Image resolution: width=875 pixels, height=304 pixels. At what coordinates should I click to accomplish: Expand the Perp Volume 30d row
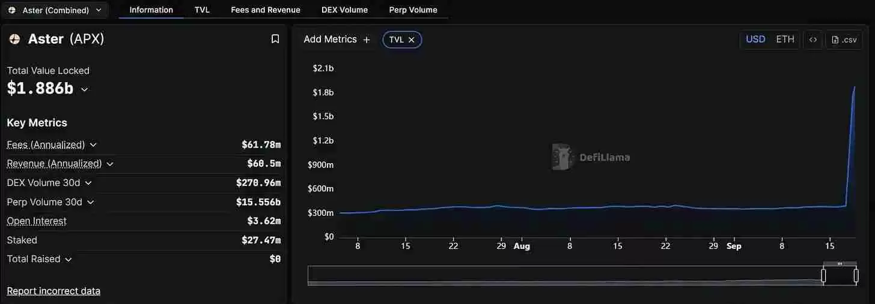coord(91,202)
